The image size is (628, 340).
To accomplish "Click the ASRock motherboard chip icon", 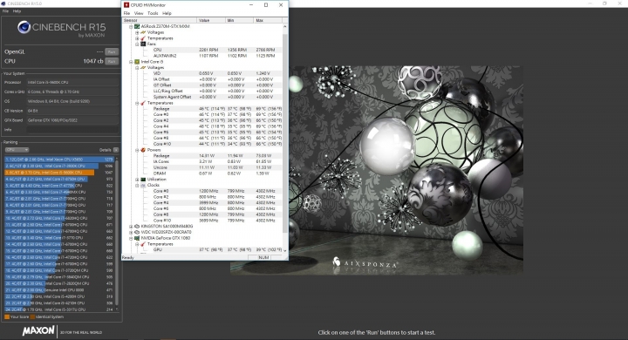I will tap(137, 26).
